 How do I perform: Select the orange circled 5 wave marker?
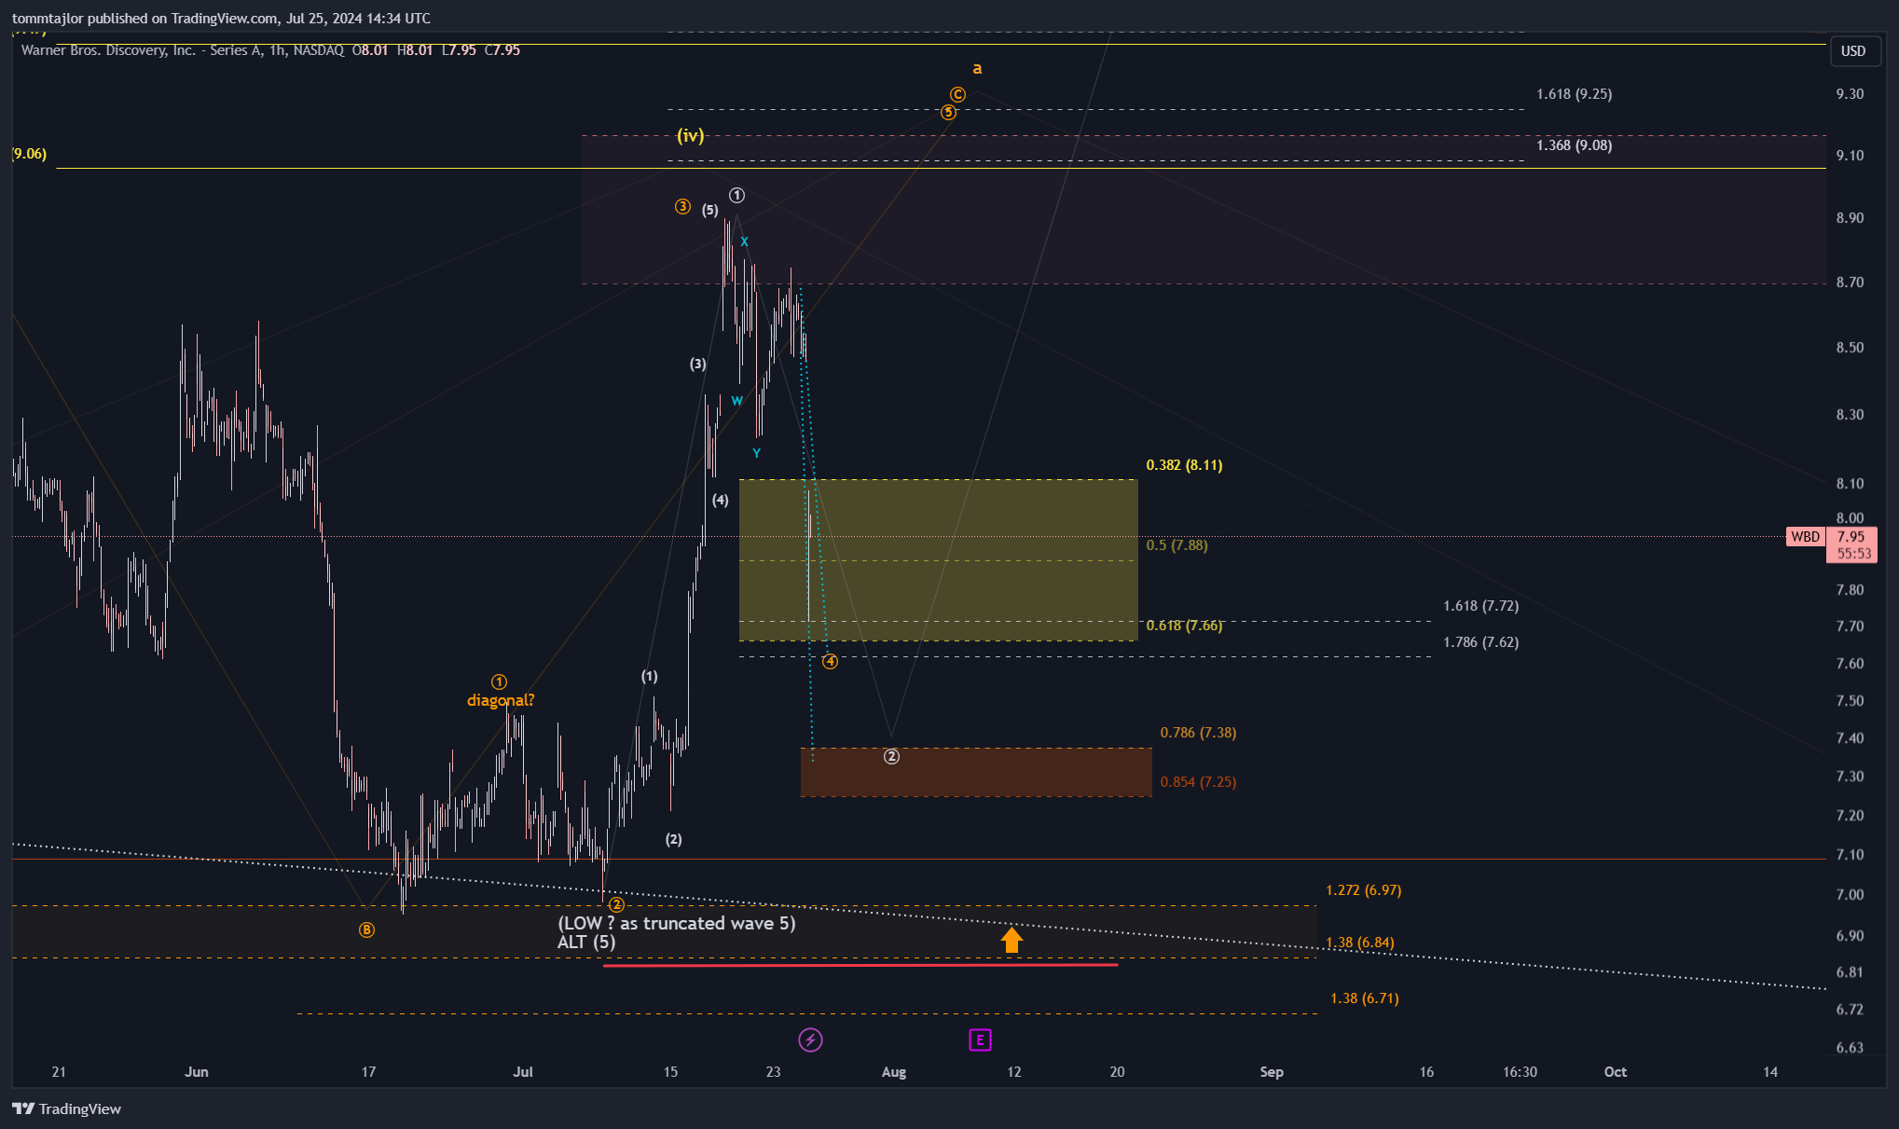pos(948,113)
